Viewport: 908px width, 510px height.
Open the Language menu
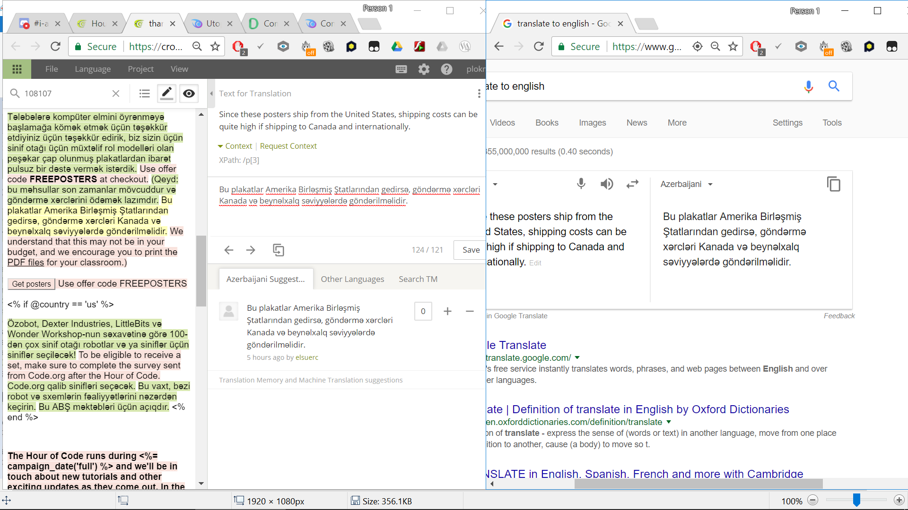93,69
